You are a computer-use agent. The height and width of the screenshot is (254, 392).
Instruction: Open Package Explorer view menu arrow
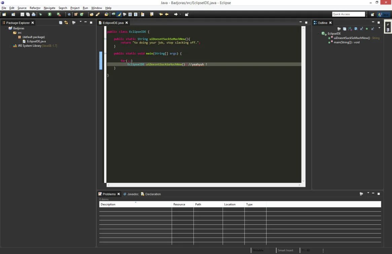(80, 22)
